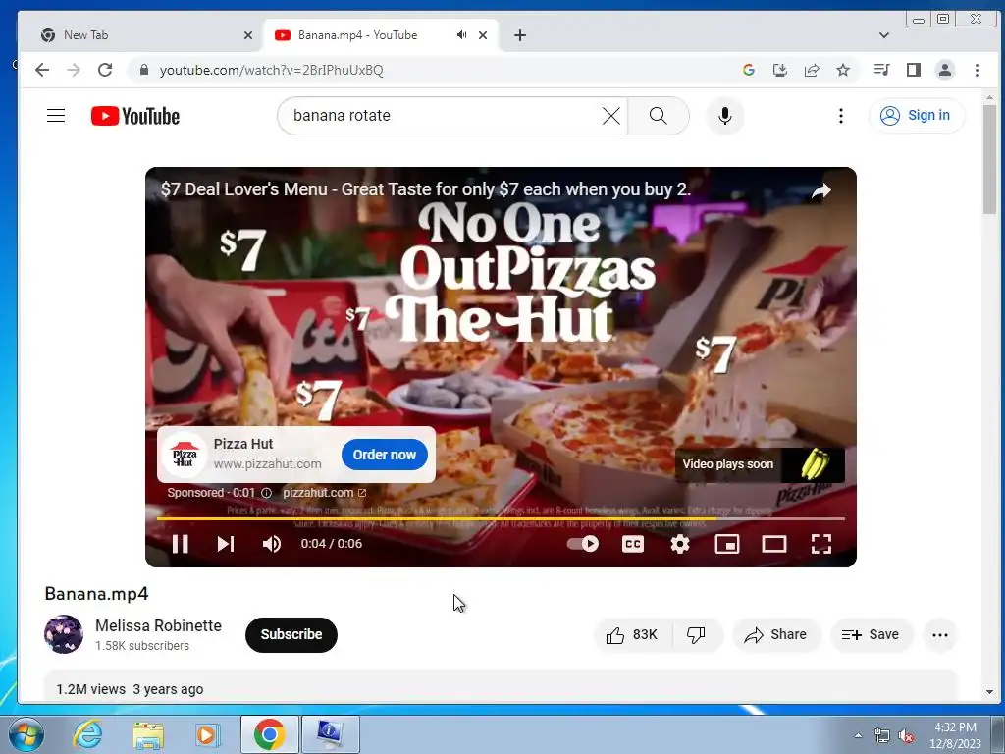Viewport: 1005px width, 754px height.
Task: Click the ad info icon beside Sponsored
Action: [266, 493]
